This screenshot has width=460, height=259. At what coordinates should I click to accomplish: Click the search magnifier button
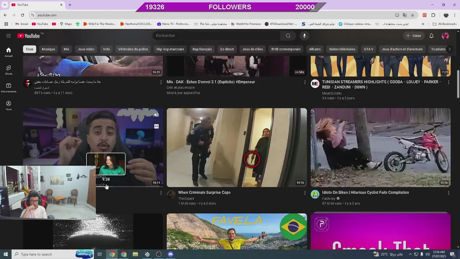[x=288, y=36]
